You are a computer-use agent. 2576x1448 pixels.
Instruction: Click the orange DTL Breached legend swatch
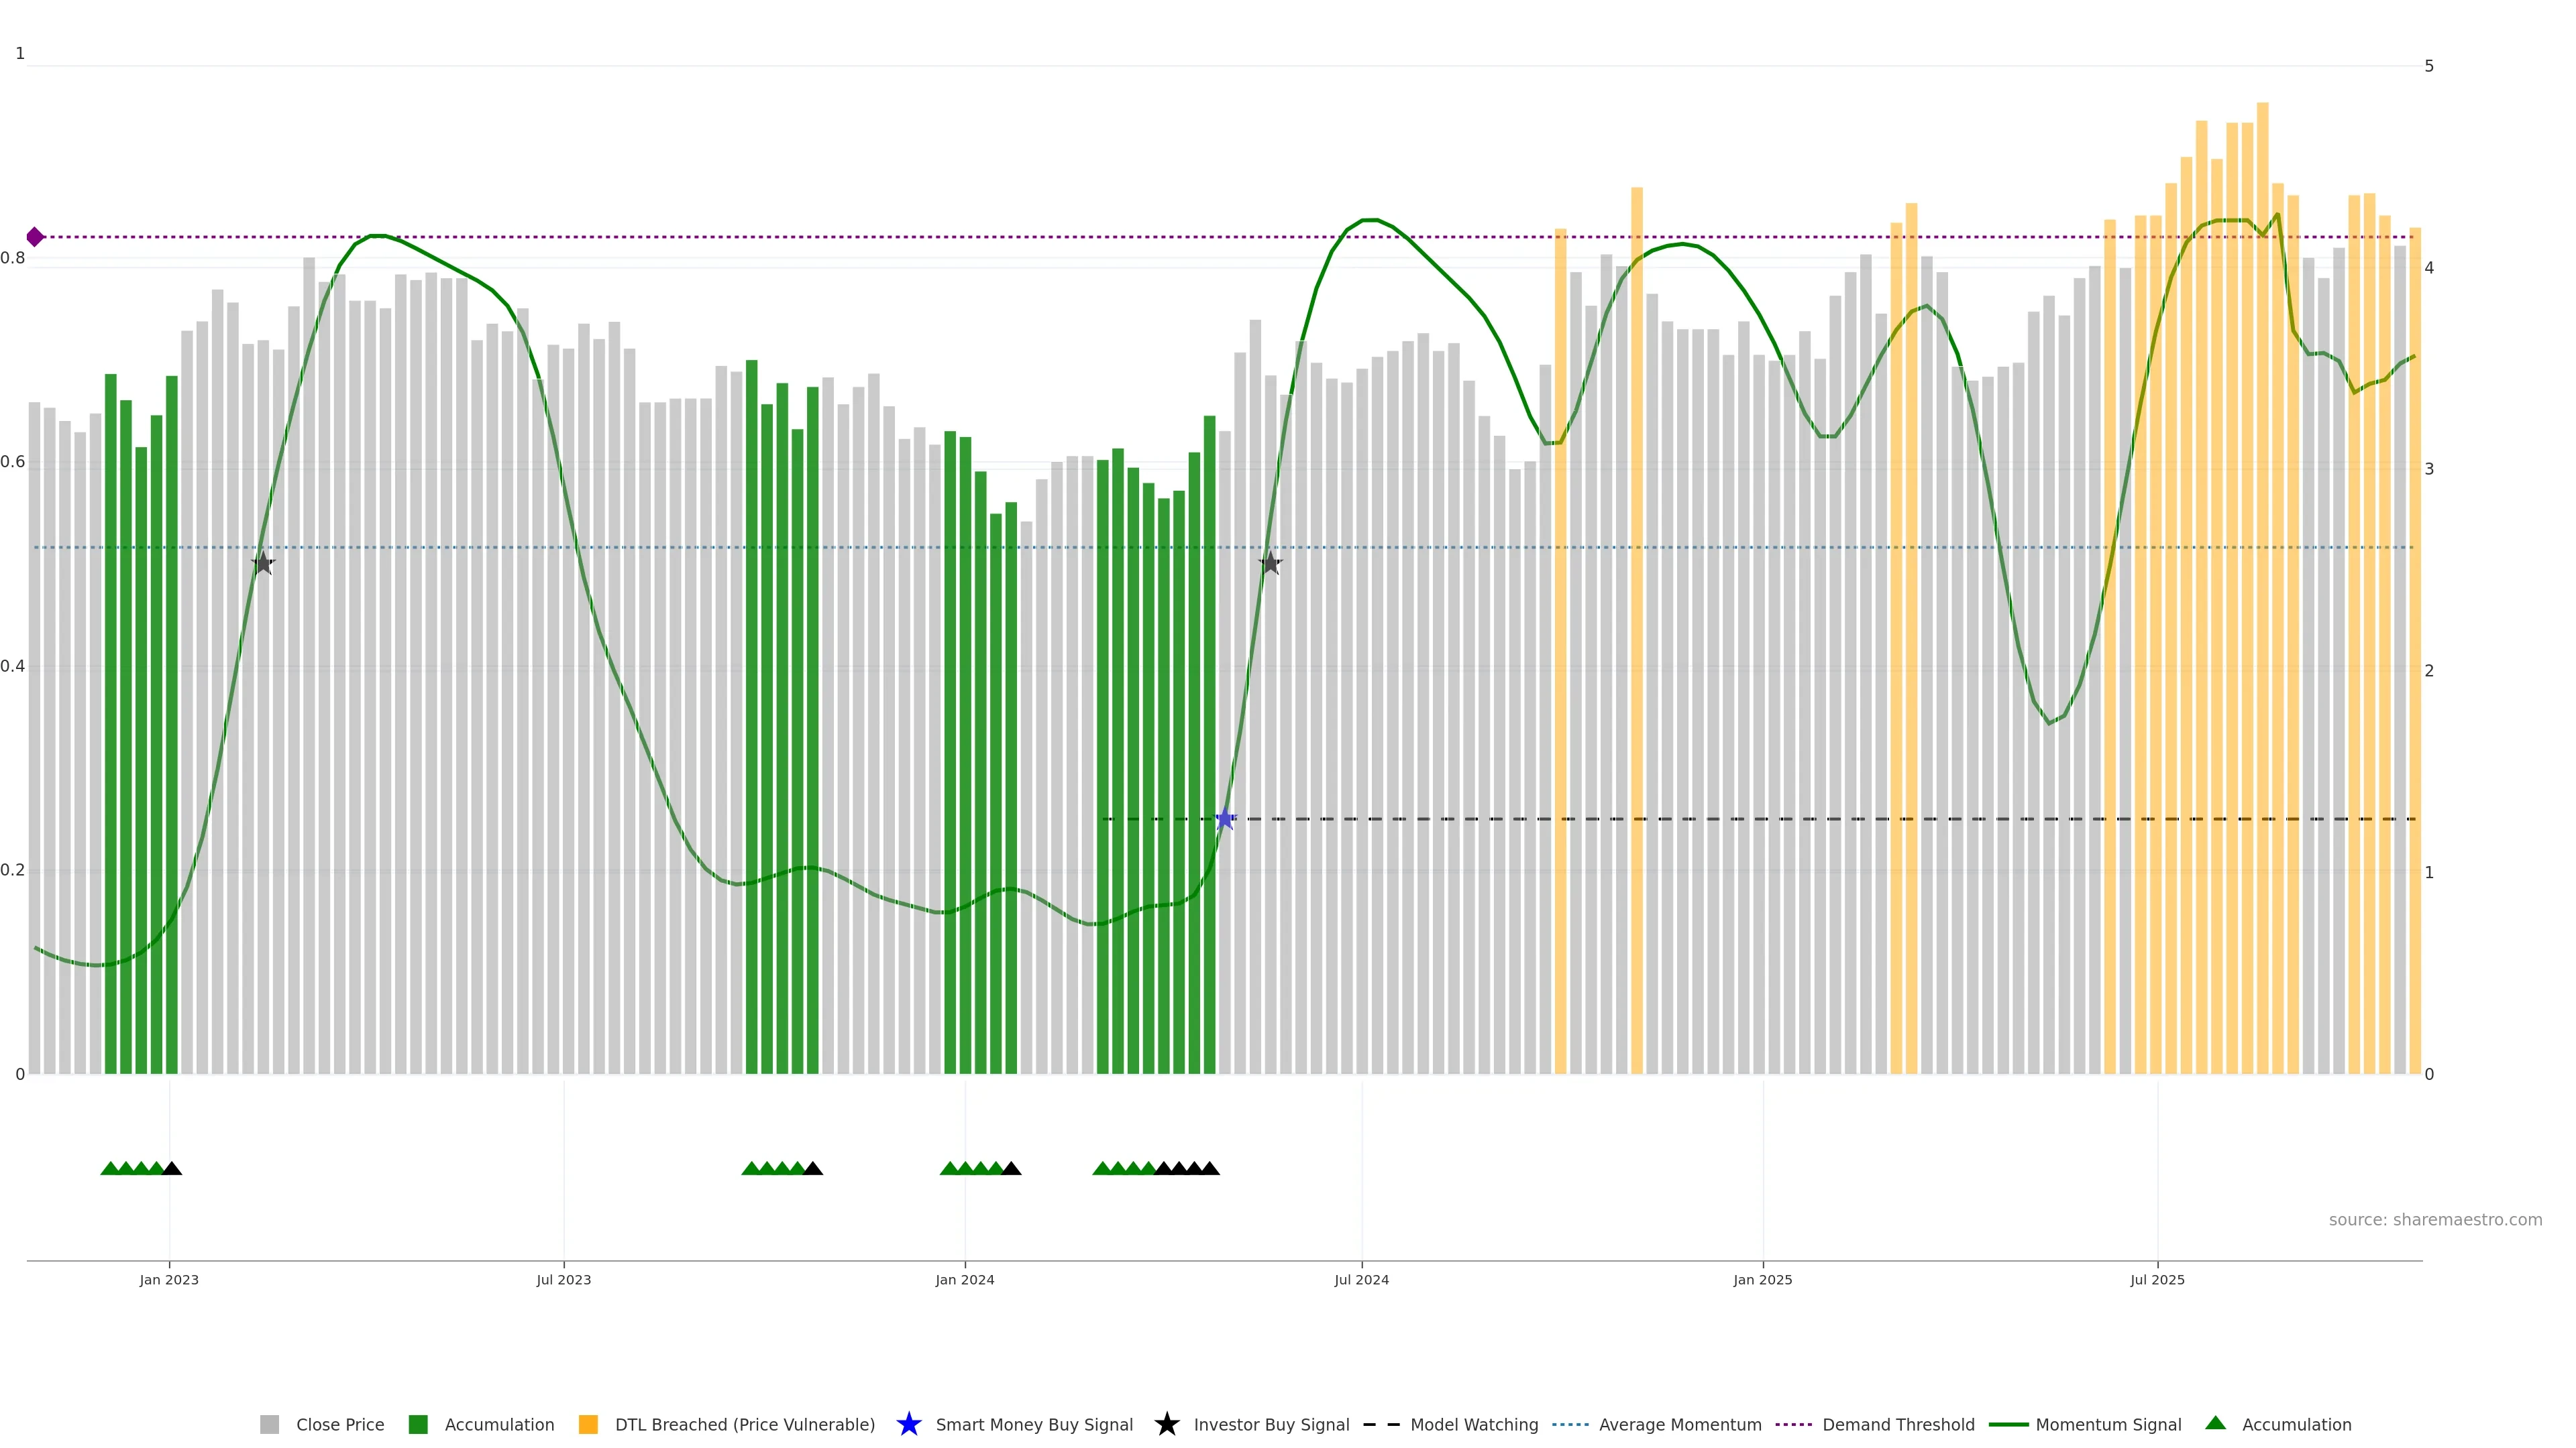click(x=588, y=1424)
